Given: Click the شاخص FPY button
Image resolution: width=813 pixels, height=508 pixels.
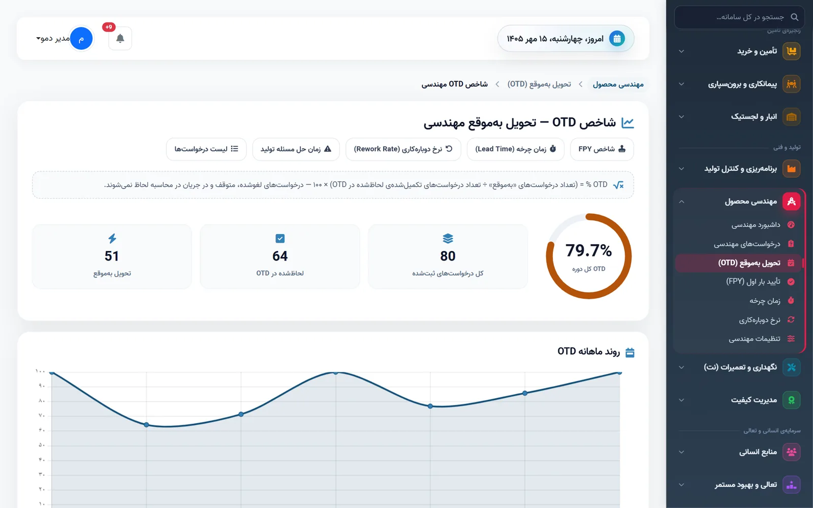Looking at the screenshot, I should [602, 149].
